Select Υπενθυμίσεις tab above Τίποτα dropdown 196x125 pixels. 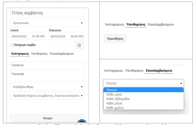coord(134,70)
